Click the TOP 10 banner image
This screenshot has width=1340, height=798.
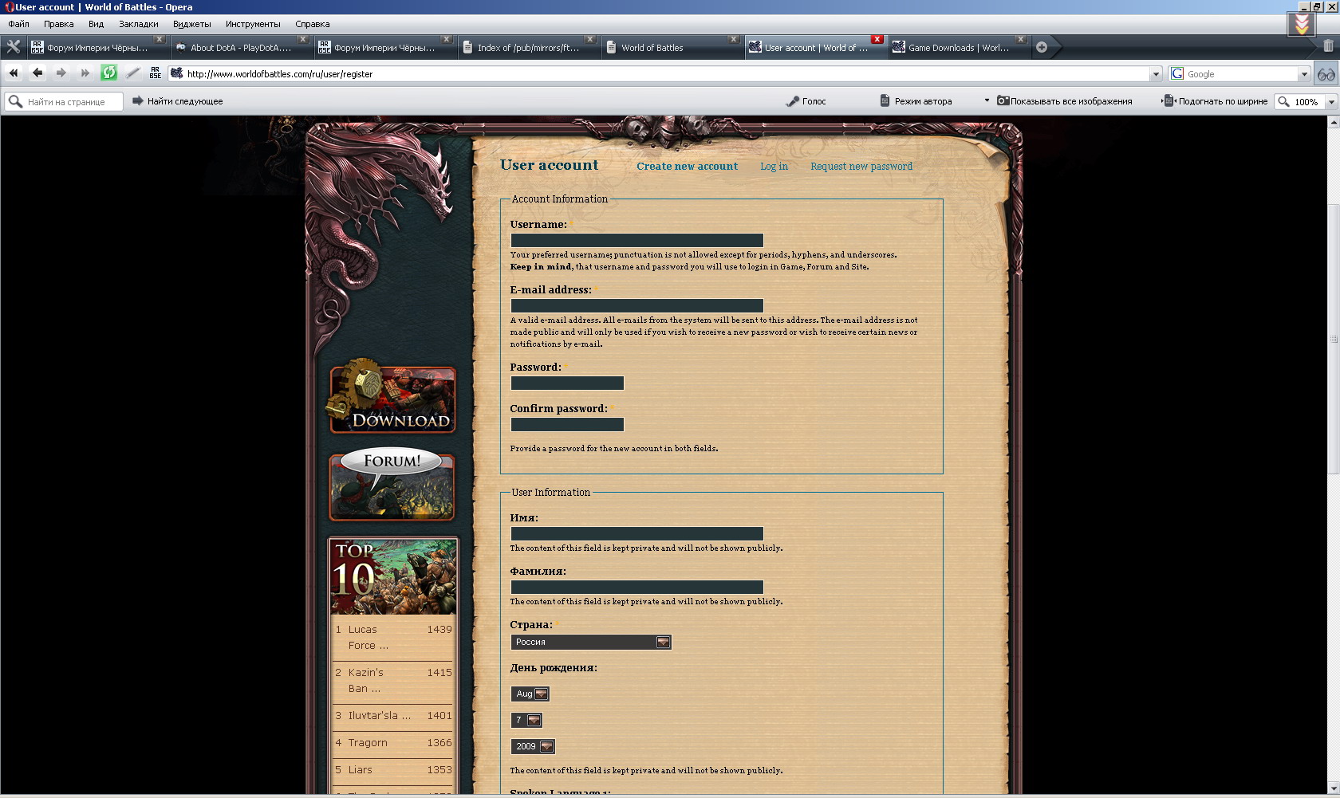click(x=393, y=576)
